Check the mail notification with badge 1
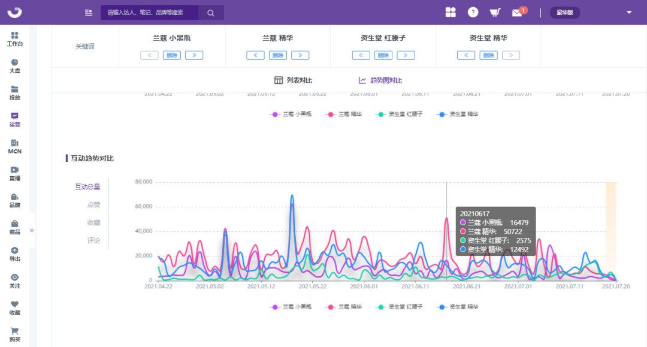This screenshot has width=647, height=347. (517, 11)
